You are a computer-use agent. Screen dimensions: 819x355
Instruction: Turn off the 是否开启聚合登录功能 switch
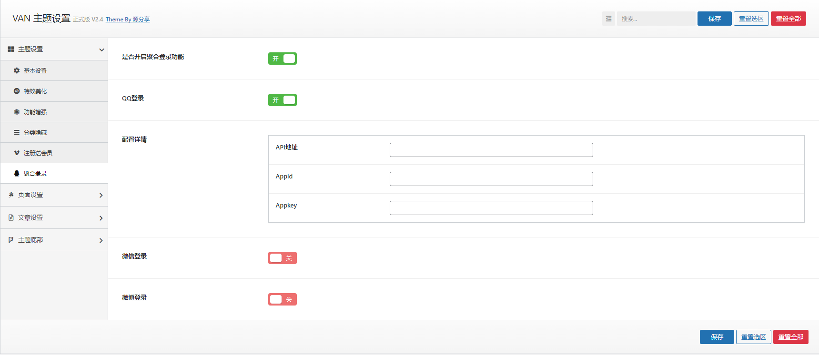coord(282,59)
